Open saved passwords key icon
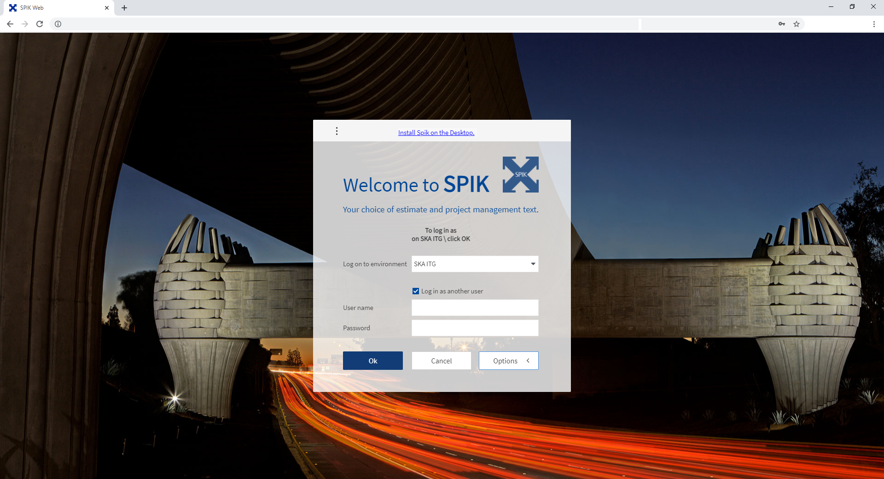This screenshot has height=479, width=884. 782,24
